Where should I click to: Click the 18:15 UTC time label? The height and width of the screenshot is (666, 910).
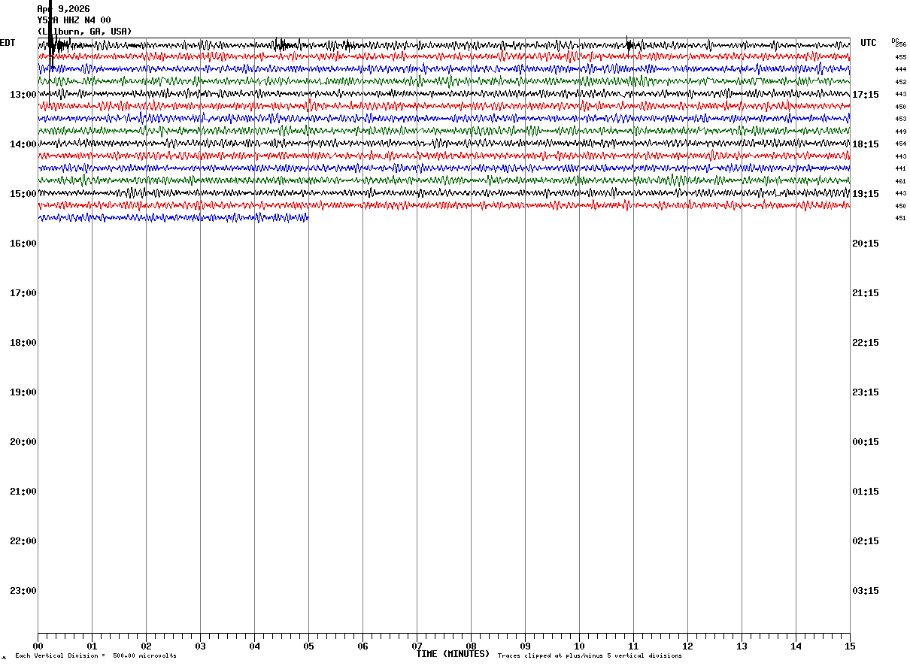click(x=866, y=144)
